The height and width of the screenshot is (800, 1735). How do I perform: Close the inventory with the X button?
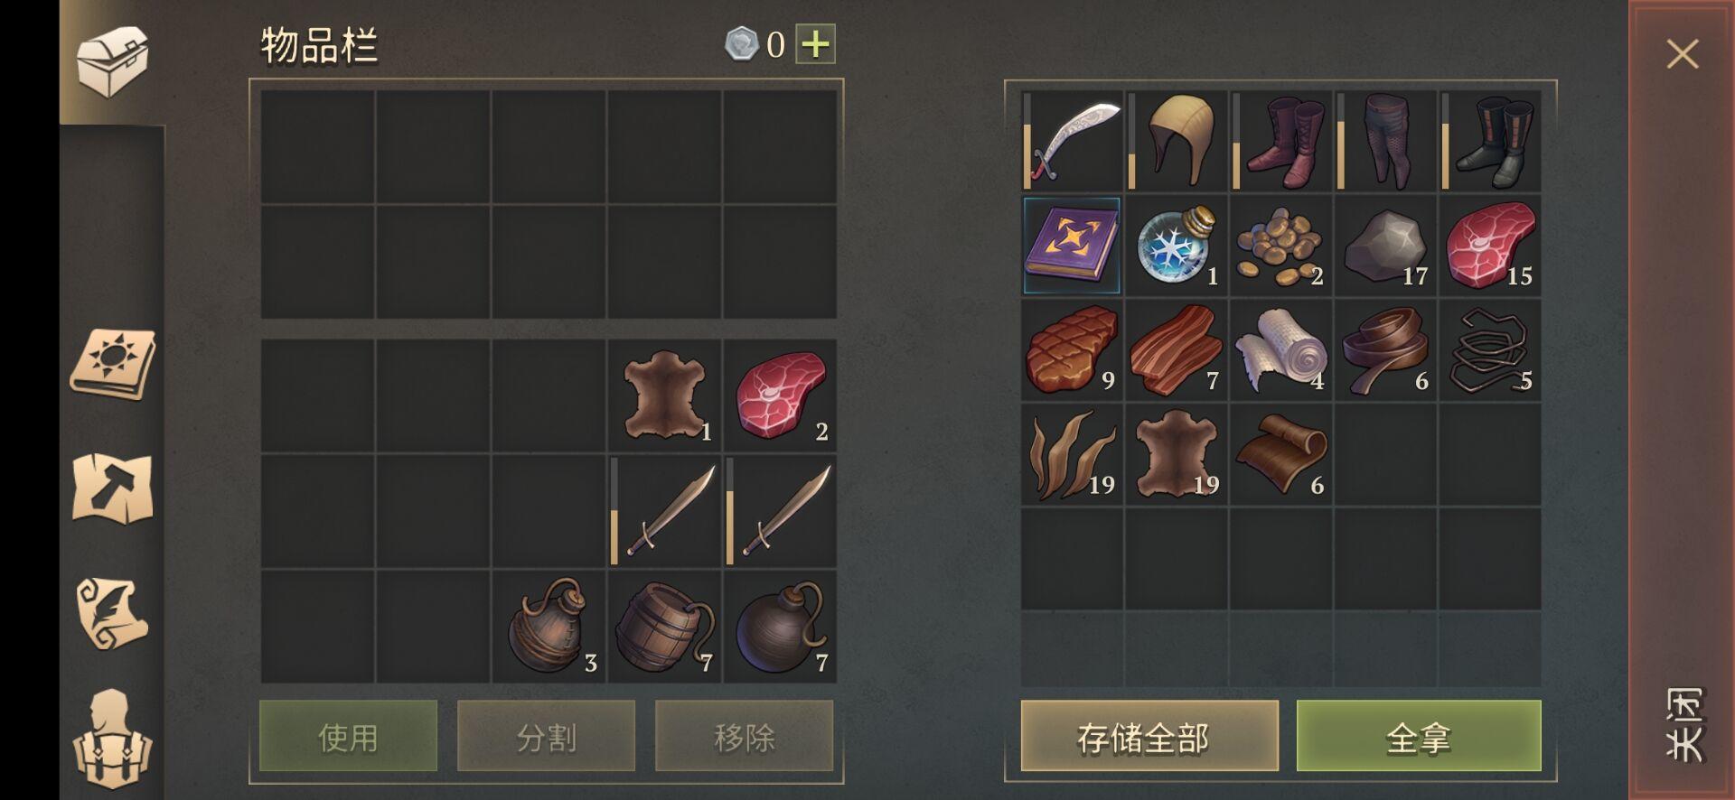[x=1682, y=54]
